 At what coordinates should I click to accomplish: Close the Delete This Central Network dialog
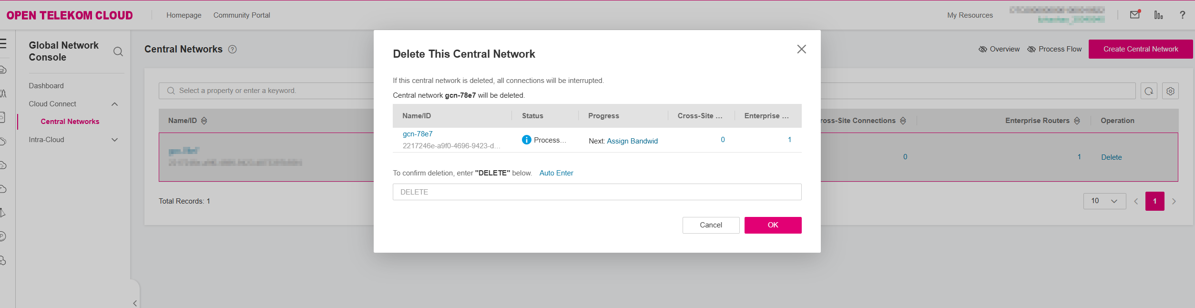tap(801, 49)
